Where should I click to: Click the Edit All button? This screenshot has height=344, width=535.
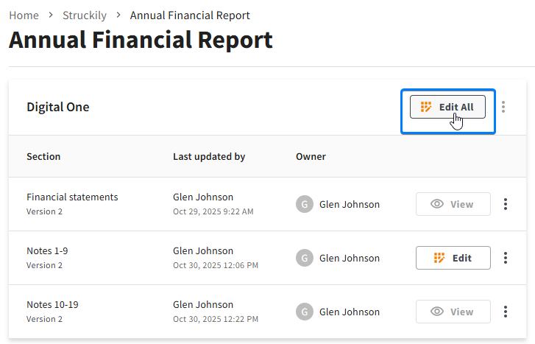click(447, 107)
